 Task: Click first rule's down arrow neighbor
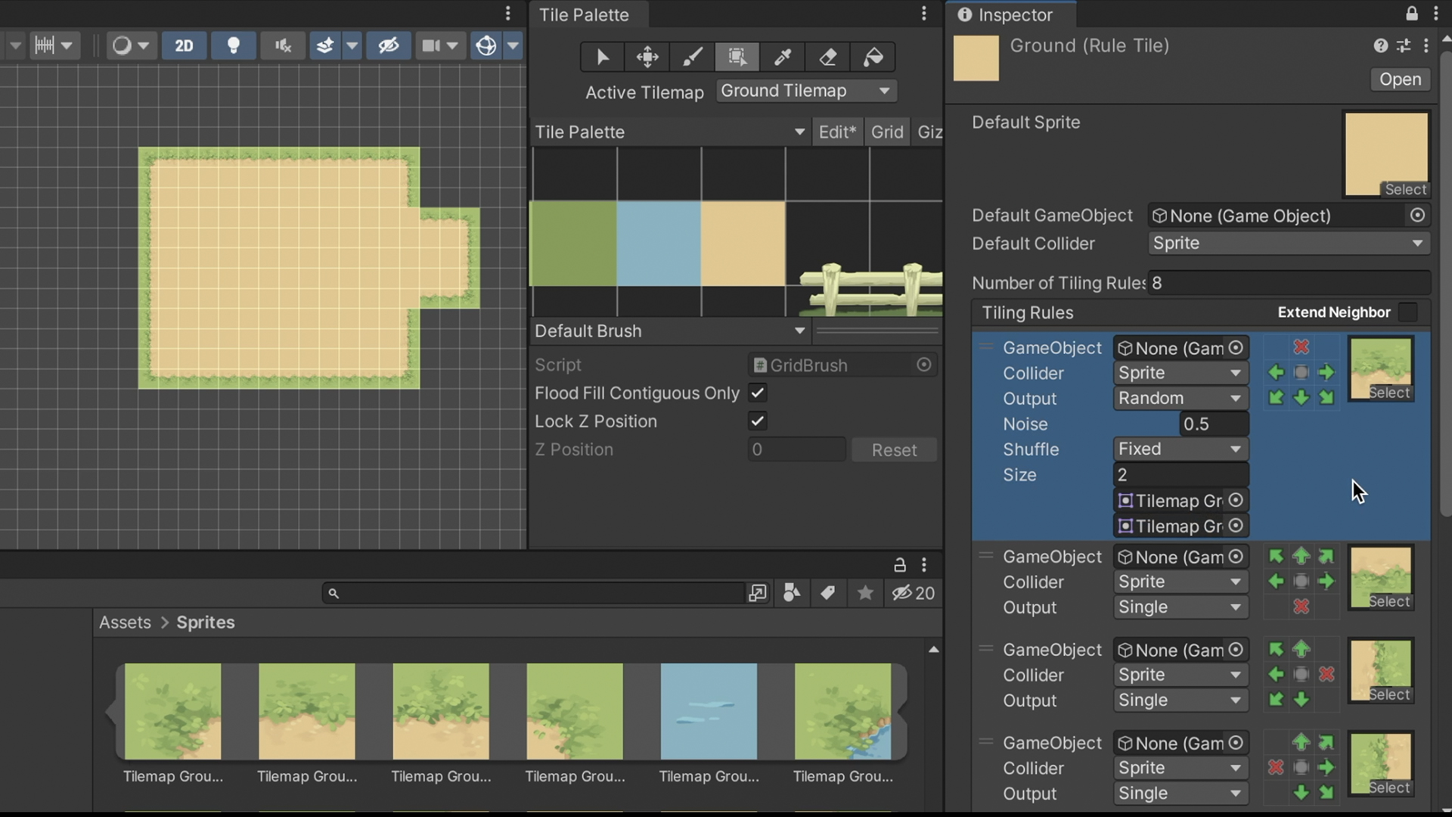click(x=1301, y=397)
